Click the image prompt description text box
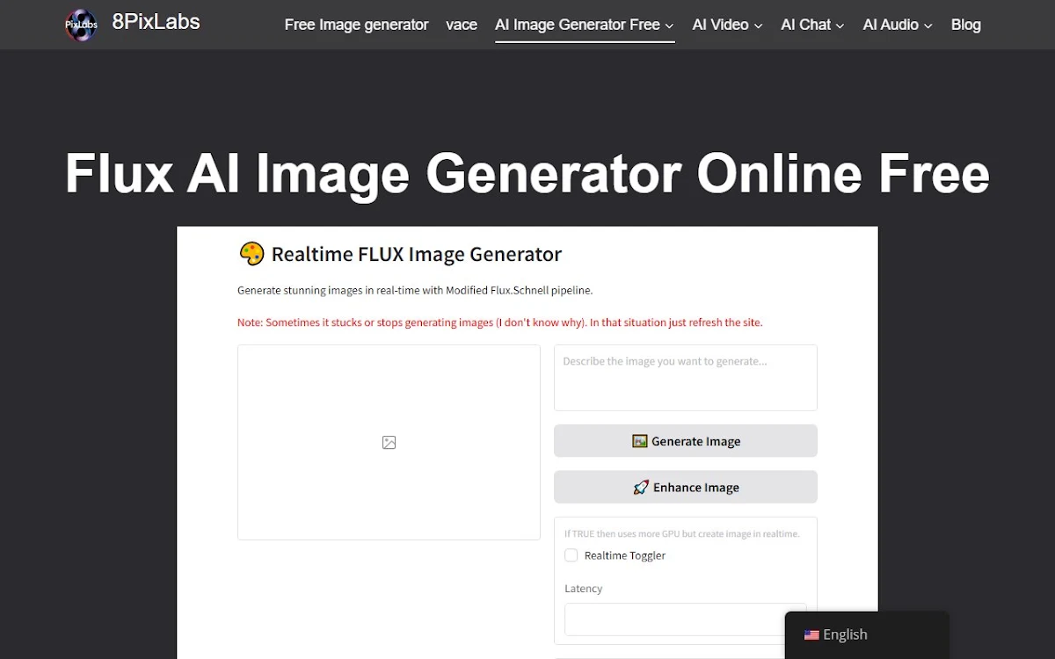This screenshot has height=659, width=1055. 685,378
